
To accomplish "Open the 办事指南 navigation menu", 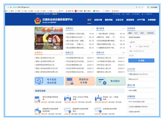I will tap(152, 20).
